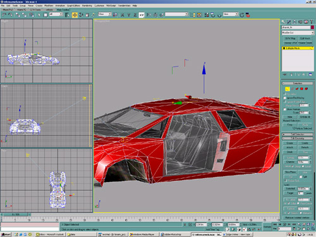Open the Material Editor icon
This screenshot has height=237, width=316.
(207, 15)
